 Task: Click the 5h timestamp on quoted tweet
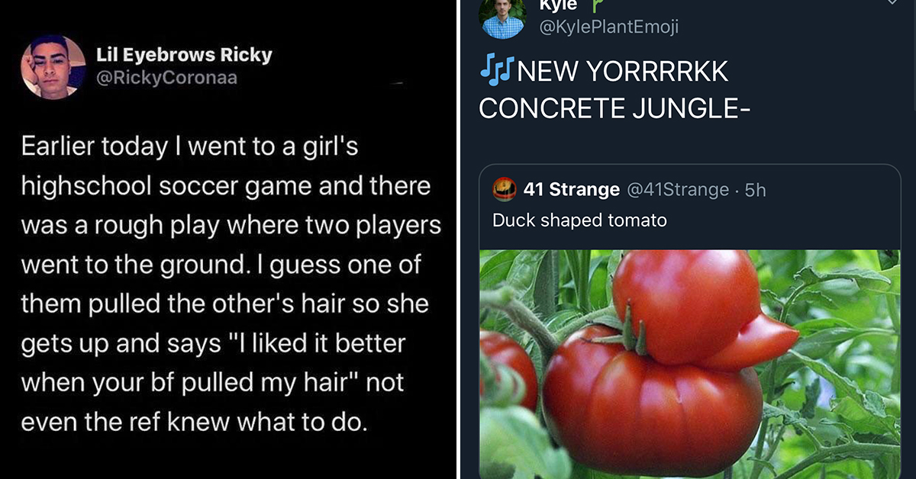click(755, 189)
